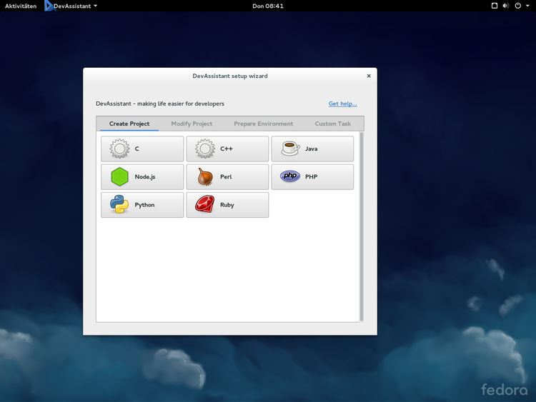Select the Java coffee cup icon
Image resolution: width=536 pixels, height=402 pixels.
click(x=290, y=149)
